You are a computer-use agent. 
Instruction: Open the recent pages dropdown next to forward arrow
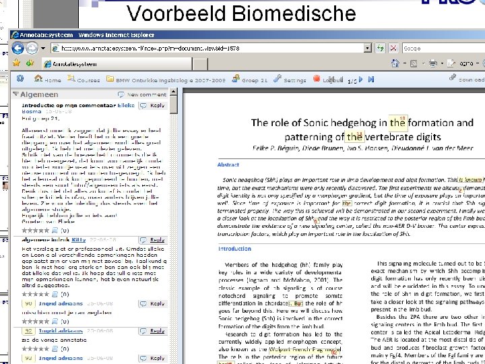coord(43,49)
